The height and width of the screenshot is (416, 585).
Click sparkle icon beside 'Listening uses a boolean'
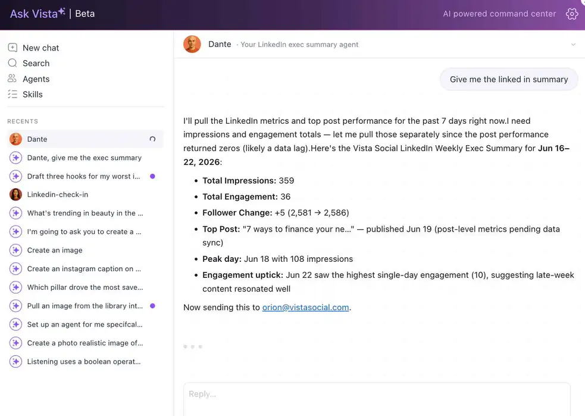pos(15,361)
